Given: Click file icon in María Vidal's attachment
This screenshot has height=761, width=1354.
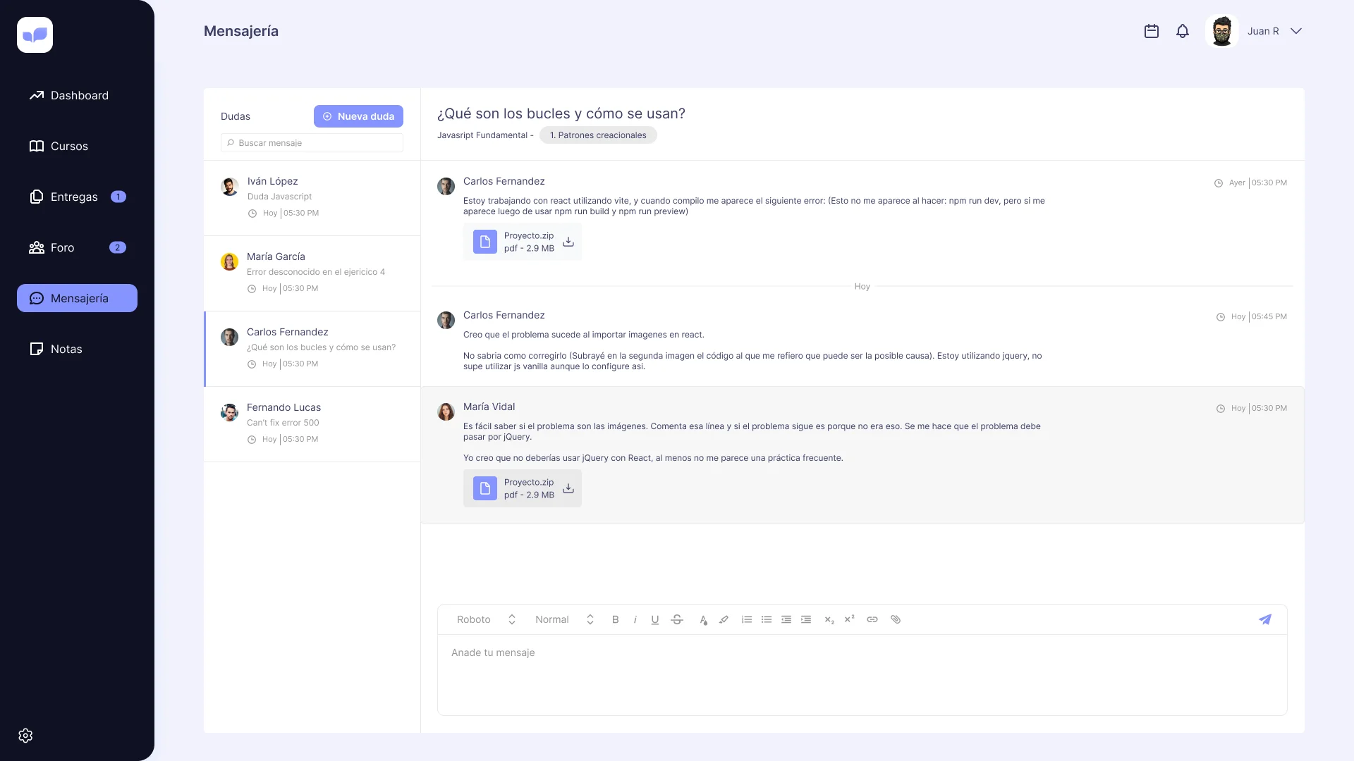Looking at the screenshot, I should point(485,488).
